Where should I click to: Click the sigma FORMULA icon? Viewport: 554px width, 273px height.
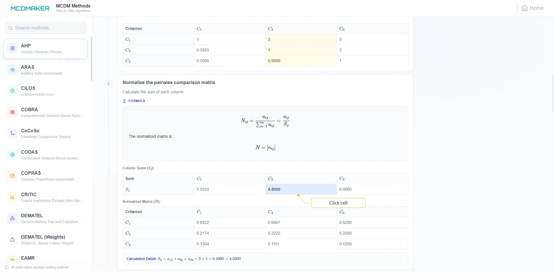pyautogui.click(x=125, y=101)
